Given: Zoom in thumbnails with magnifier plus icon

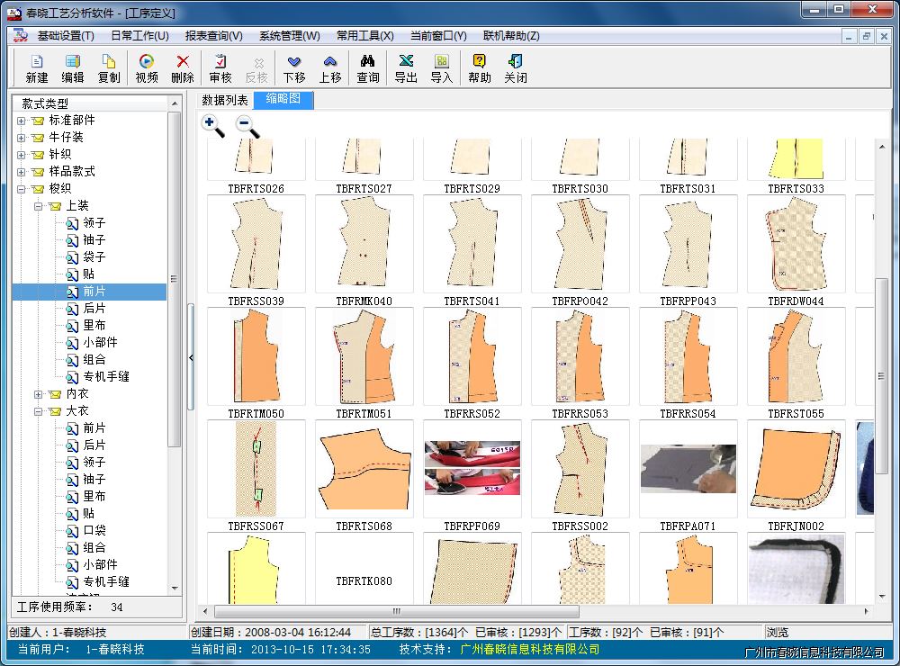Looking at the screenshot, I should pyautogui.click(x=213, y=126).
